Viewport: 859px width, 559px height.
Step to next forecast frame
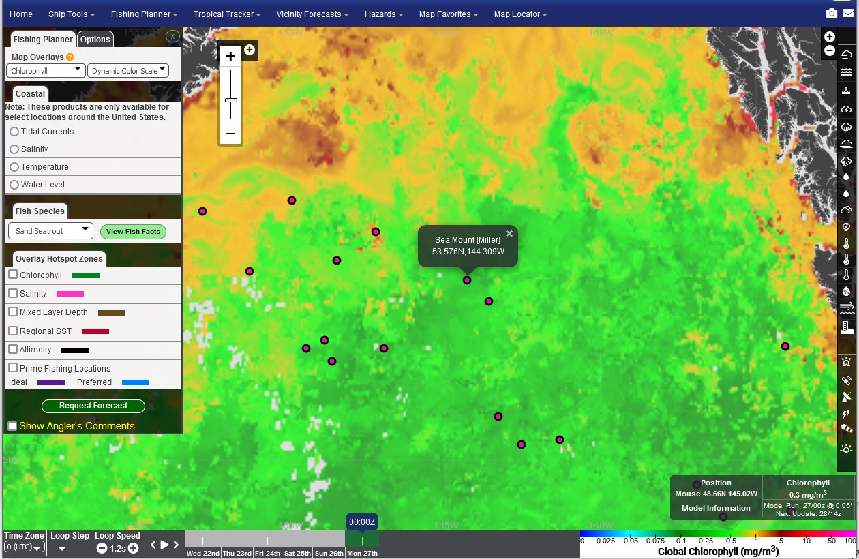tap(176, 545)
